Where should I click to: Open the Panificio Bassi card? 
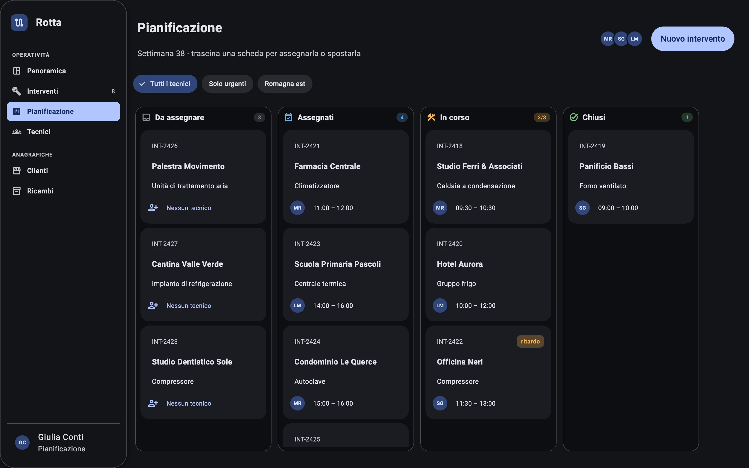tap(631, 177)
